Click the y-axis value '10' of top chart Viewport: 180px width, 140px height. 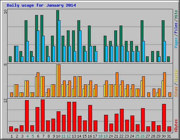pos(5,12)
